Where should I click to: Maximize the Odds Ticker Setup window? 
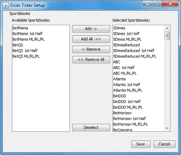(157, 4)
